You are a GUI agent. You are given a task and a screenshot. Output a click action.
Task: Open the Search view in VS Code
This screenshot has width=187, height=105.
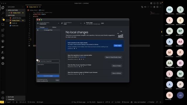[x=3, y=13]
